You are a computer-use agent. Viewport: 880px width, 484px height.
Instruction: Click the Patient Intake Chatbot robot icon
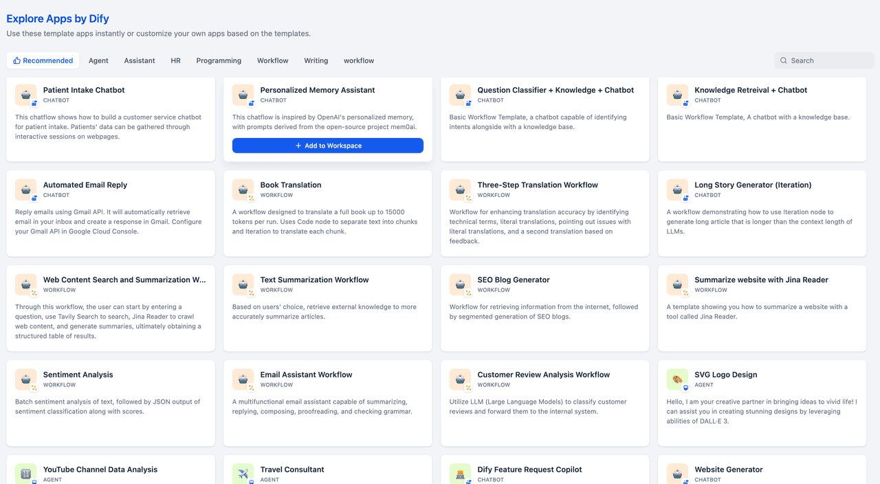tap(26, 95)
